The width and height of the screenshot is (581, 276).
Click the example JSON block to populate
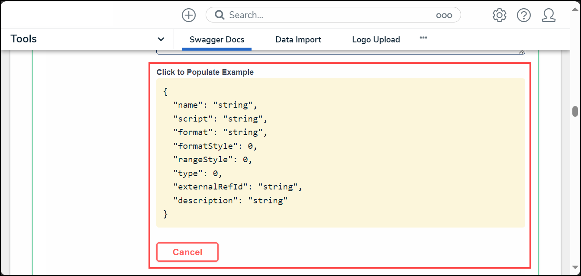340,153
